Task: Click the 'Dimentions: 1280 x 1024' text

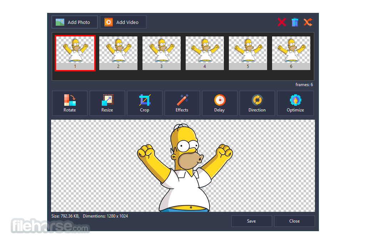Action: click(x=105, y=216)
